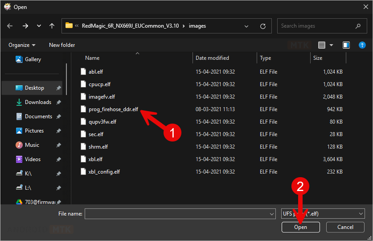The image size is (373, 241).
Task: Open Gallery in the sidebar
Action: (33, 59)
